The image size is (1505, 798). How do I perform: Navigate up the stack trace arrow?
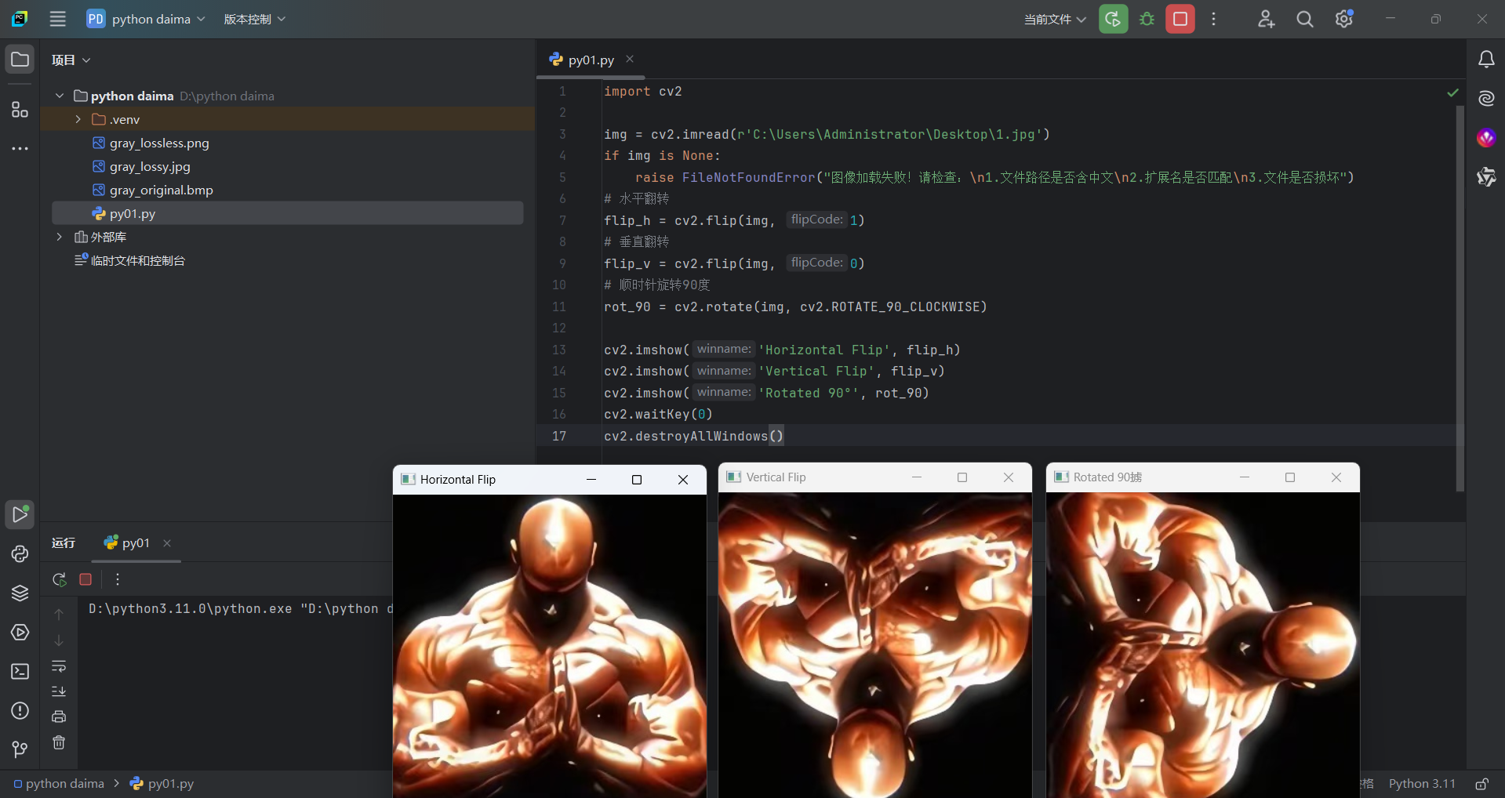(59, 615)
